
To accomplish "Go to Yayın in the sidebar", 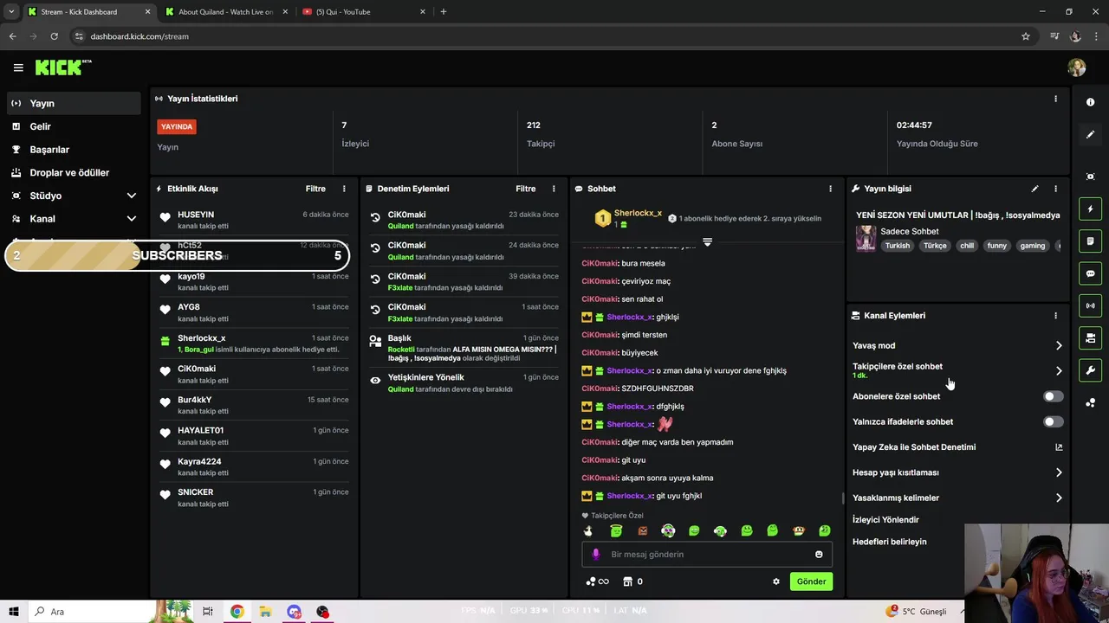I will (x=74, y=103).
